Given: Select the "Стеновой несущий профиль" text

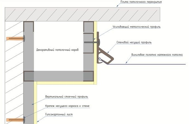Looking at the screenshot, I should pyautogui.click(x=134, y=43).
